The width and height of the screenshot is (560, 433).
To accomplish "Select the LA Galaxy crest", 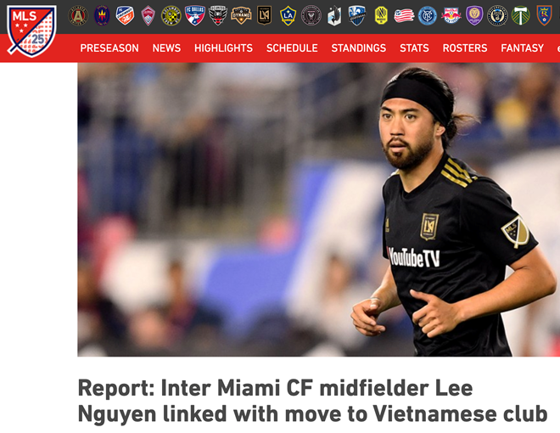I will point(288,16).
